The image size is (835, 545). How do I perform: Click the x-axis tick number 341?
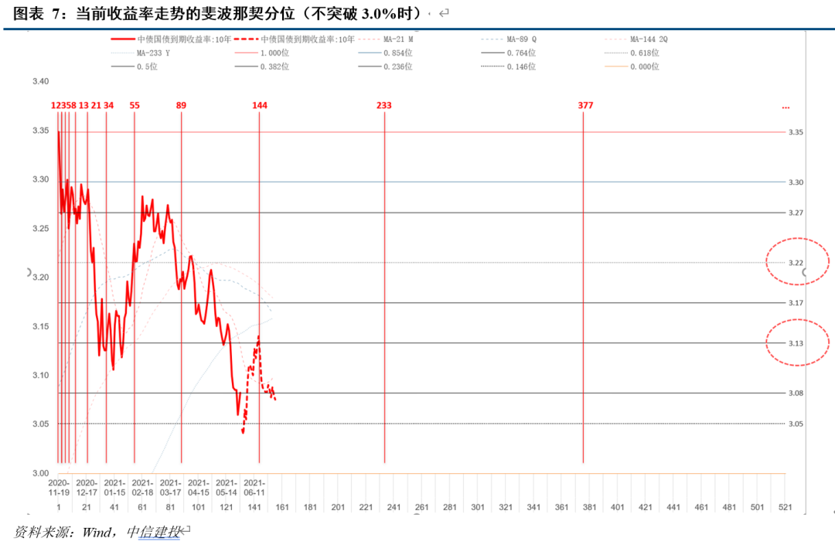tap(533, 507)
